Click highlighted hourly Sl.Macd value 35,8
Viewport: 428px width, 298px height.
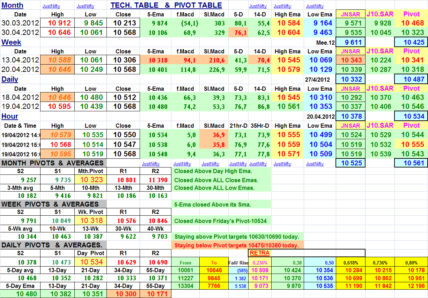(214, 144)
